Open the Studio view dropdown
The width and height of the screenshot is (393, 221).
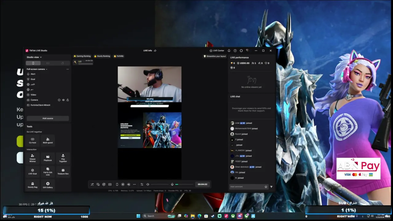point(34,57)
